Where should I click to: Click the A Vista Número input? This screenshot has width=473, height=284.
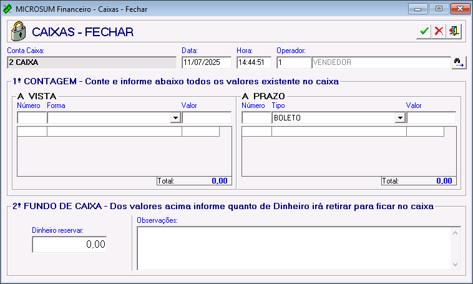[32, 118]
